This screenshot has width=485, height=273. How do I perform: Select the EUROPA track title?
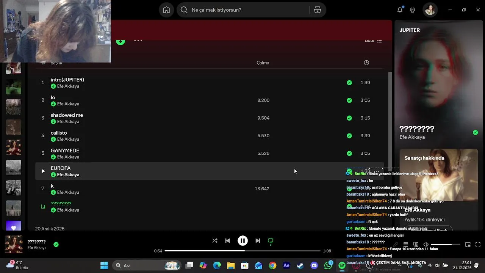(61, 168)
